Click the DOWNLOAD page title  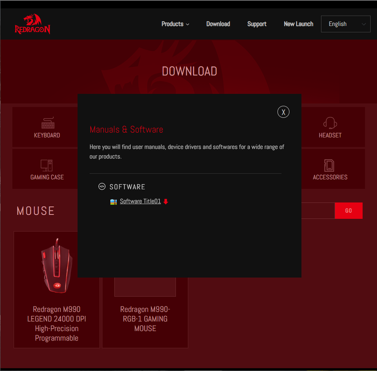[x=189, y=71]
